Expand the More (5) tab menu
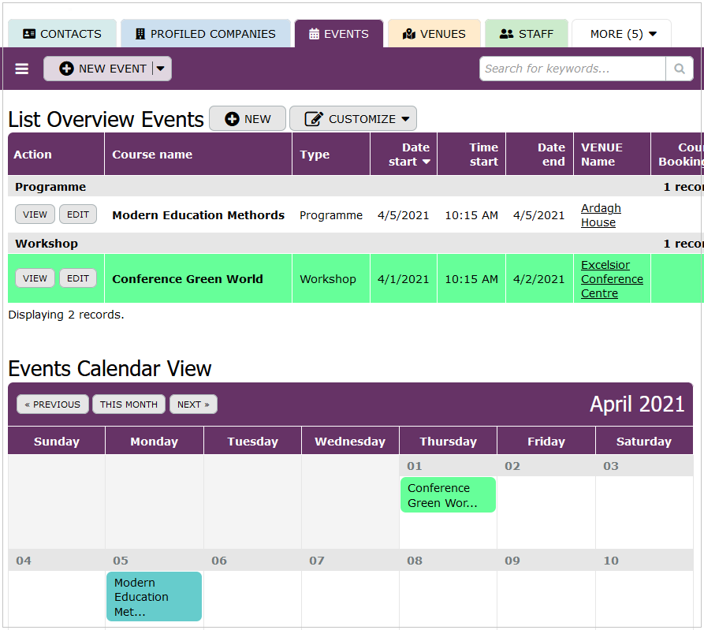704x630 pixels. (623, 34)
